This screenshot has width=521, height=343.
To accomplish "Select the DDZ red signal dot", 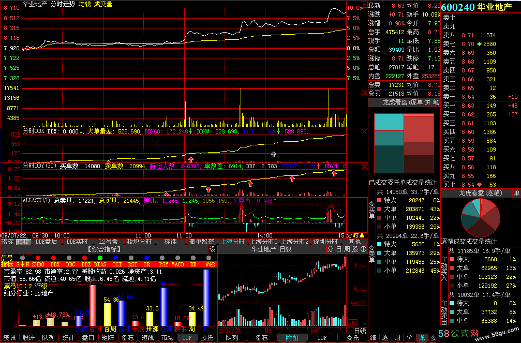I will 84,258.
